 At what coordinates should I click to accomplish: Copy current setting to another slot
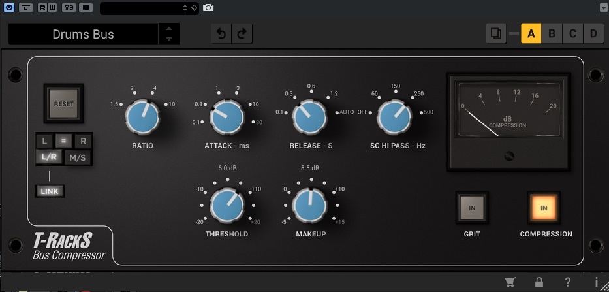coord(496,33)
